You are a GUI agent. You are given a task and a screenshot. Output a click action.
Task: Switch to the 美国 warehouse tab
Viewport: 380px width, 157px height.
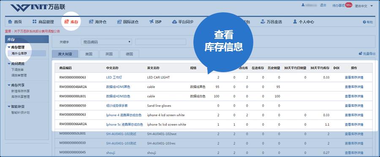(89, 54)
